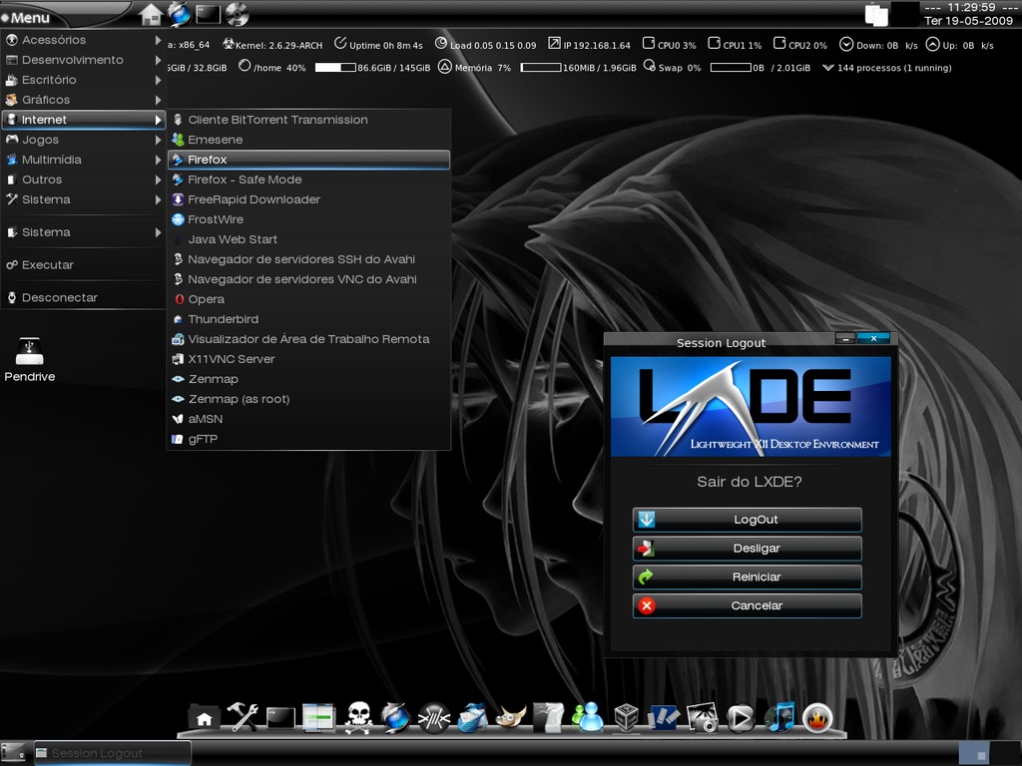
Task: Click the show-desktop icon on the bottom taskbar
Action: pyautogui.click(x=13, y=754)
